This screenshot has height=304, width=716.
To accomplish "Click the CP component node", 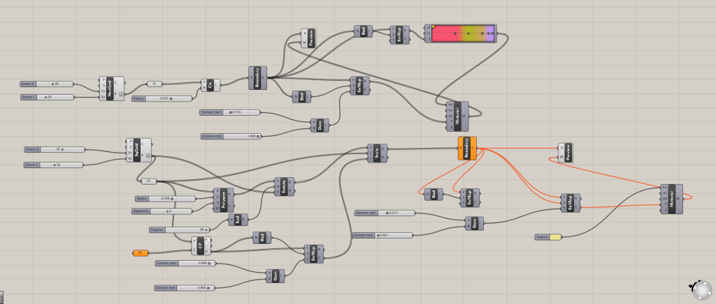I will pos(201,245).
